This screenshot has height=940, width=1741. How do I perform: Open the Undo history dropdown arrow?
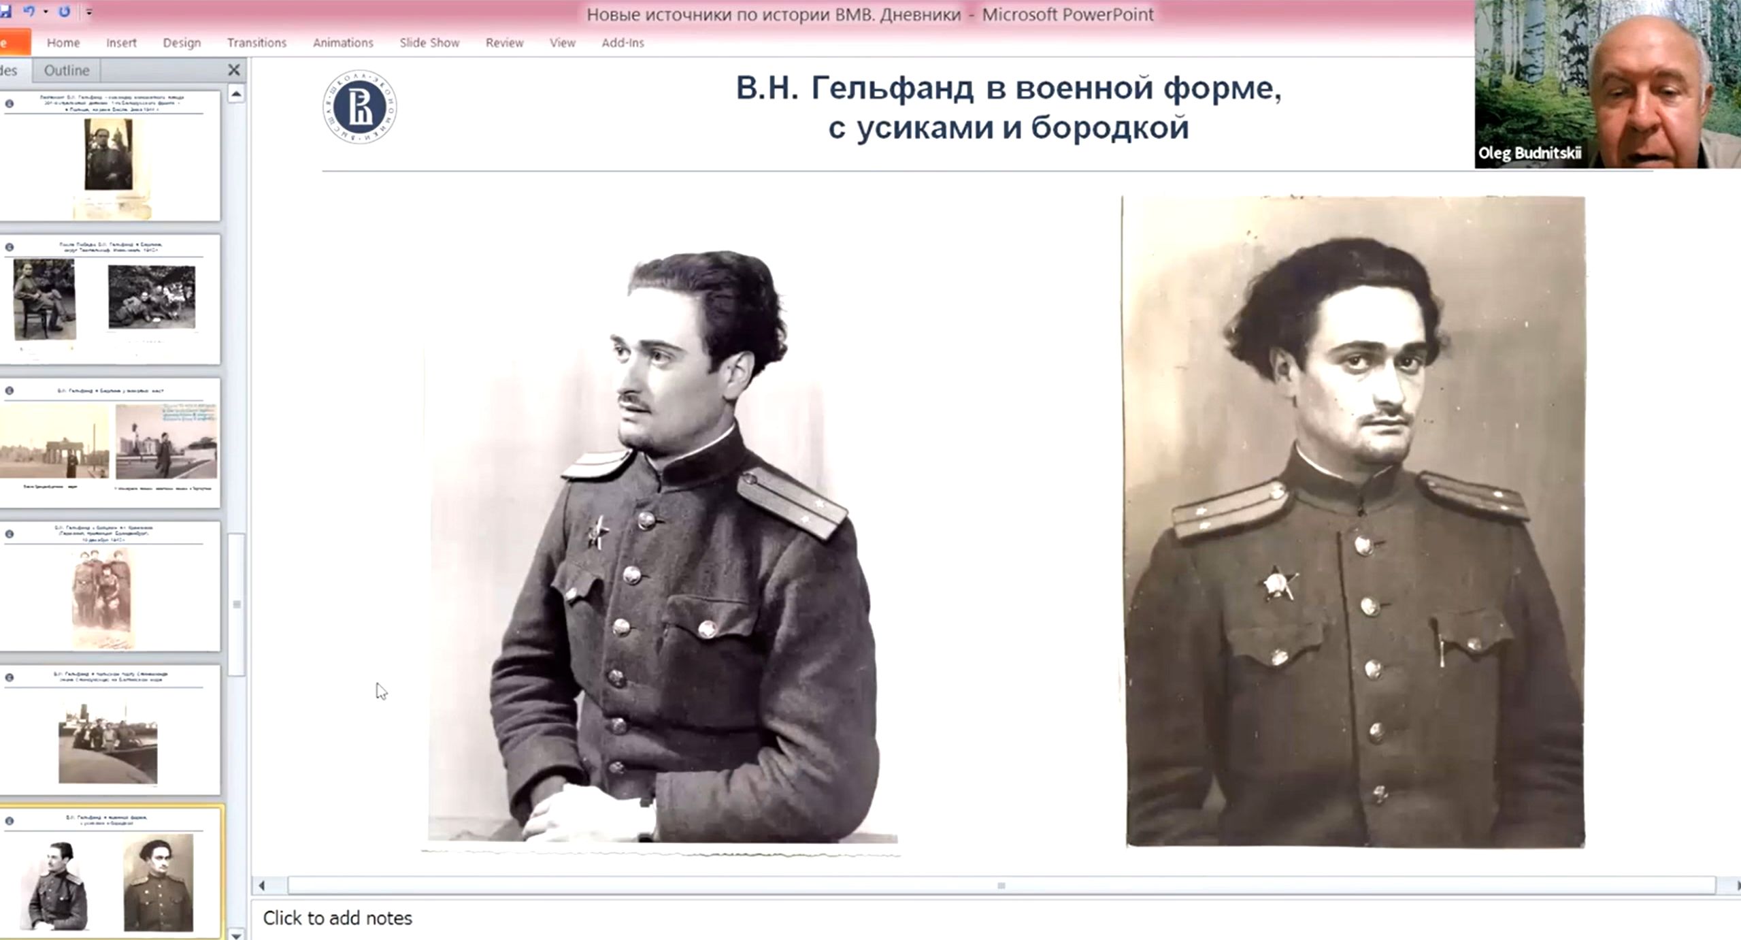[46, 12]
